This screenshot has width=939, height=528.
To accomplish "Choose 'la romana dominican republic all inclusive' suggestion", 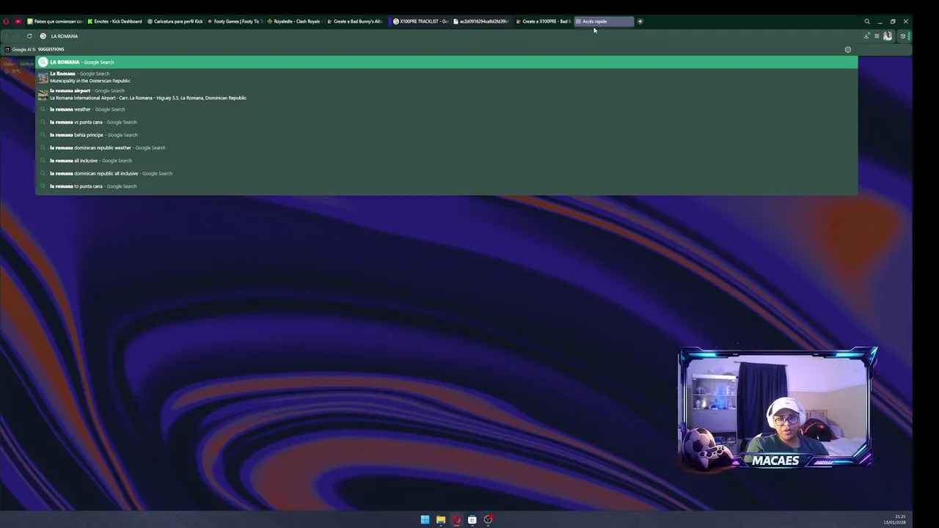I will (447, 174).
